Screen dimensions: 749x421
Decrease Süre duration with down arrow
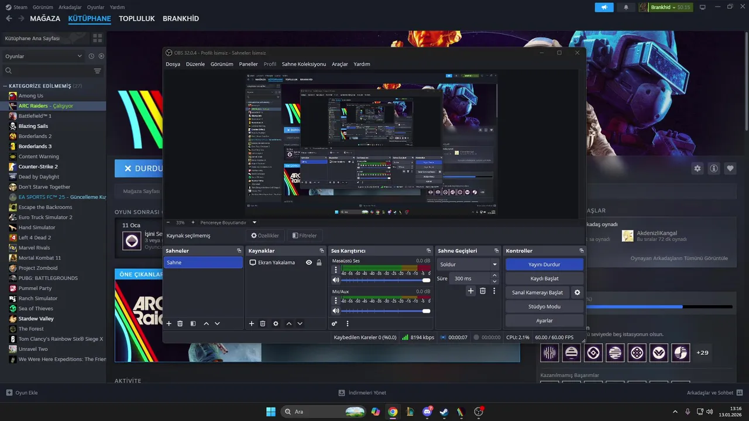[x=494, y=281]
